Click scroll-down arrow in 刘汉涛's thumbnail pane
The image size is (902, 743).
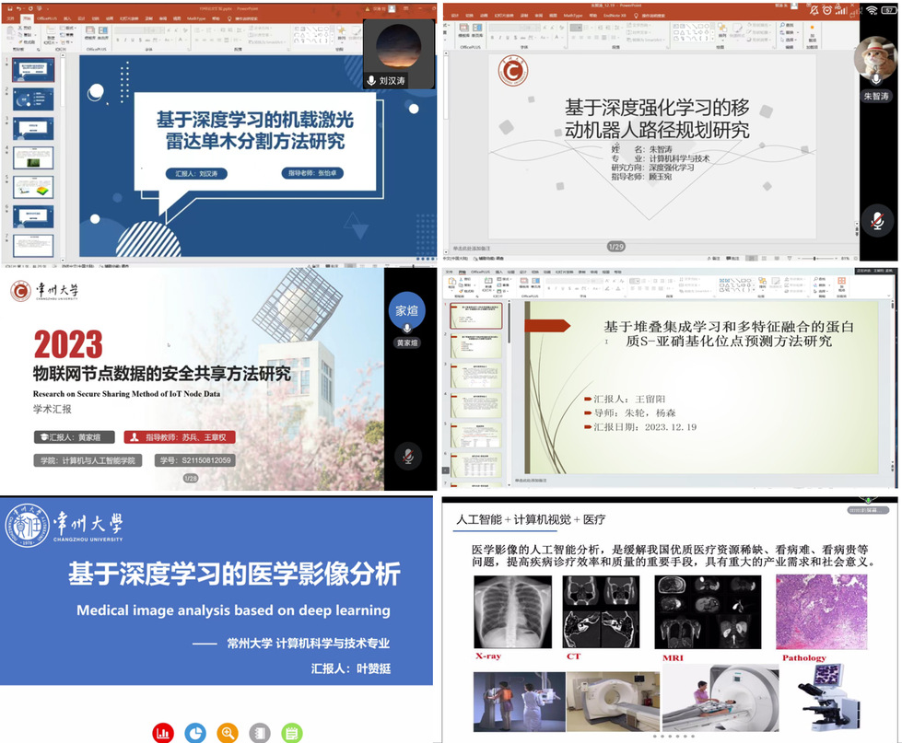[63, 259]
